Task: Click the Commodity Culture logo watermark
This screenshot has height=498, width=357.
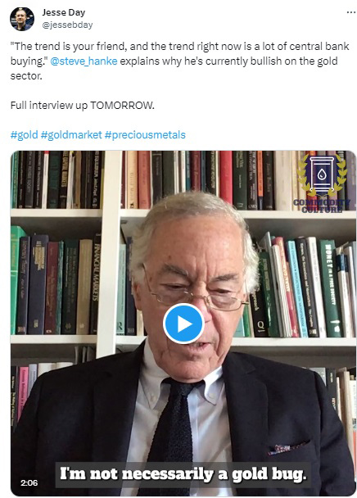Action: pos(322,183)
